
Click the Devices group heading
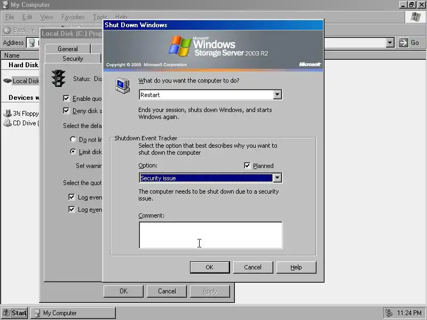pyautogui.click(x=24, y=98)
